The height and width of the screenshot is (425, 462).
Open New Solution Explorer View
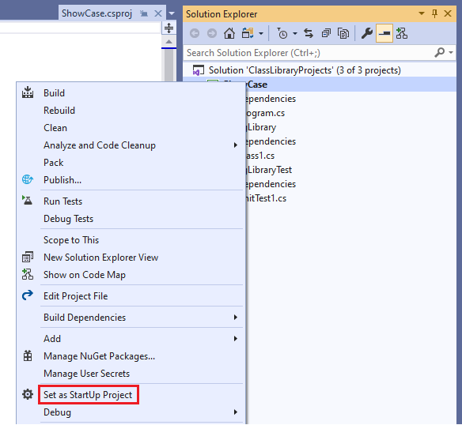100,258
